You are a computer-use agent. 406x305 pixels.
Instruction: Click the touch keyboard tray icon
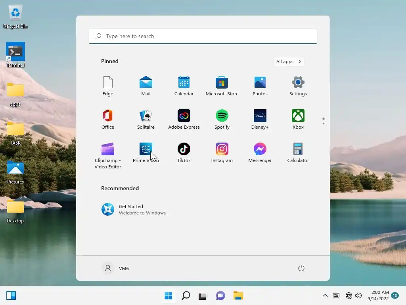click(x=336, y=295)
